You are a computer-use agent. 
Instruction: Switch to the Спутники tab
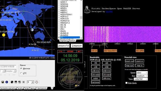[64, 41]
